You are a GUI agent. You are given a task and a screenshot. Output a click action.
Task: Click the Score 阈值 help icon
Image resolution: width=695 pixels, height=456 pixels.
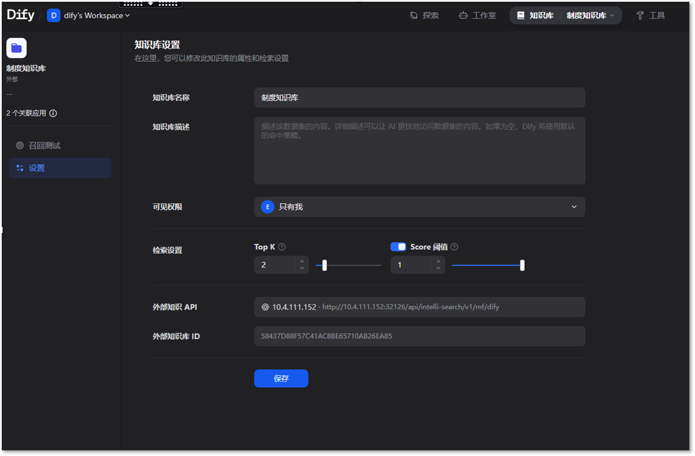tap(454, 247)
